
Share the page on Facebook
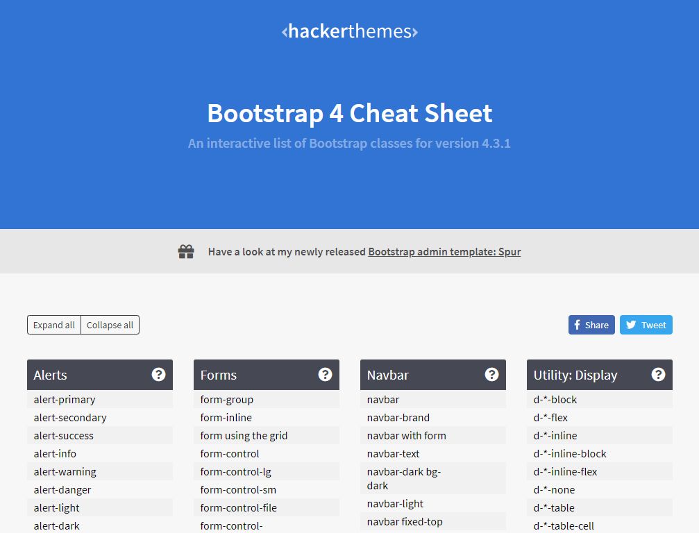tap(591, 325)
